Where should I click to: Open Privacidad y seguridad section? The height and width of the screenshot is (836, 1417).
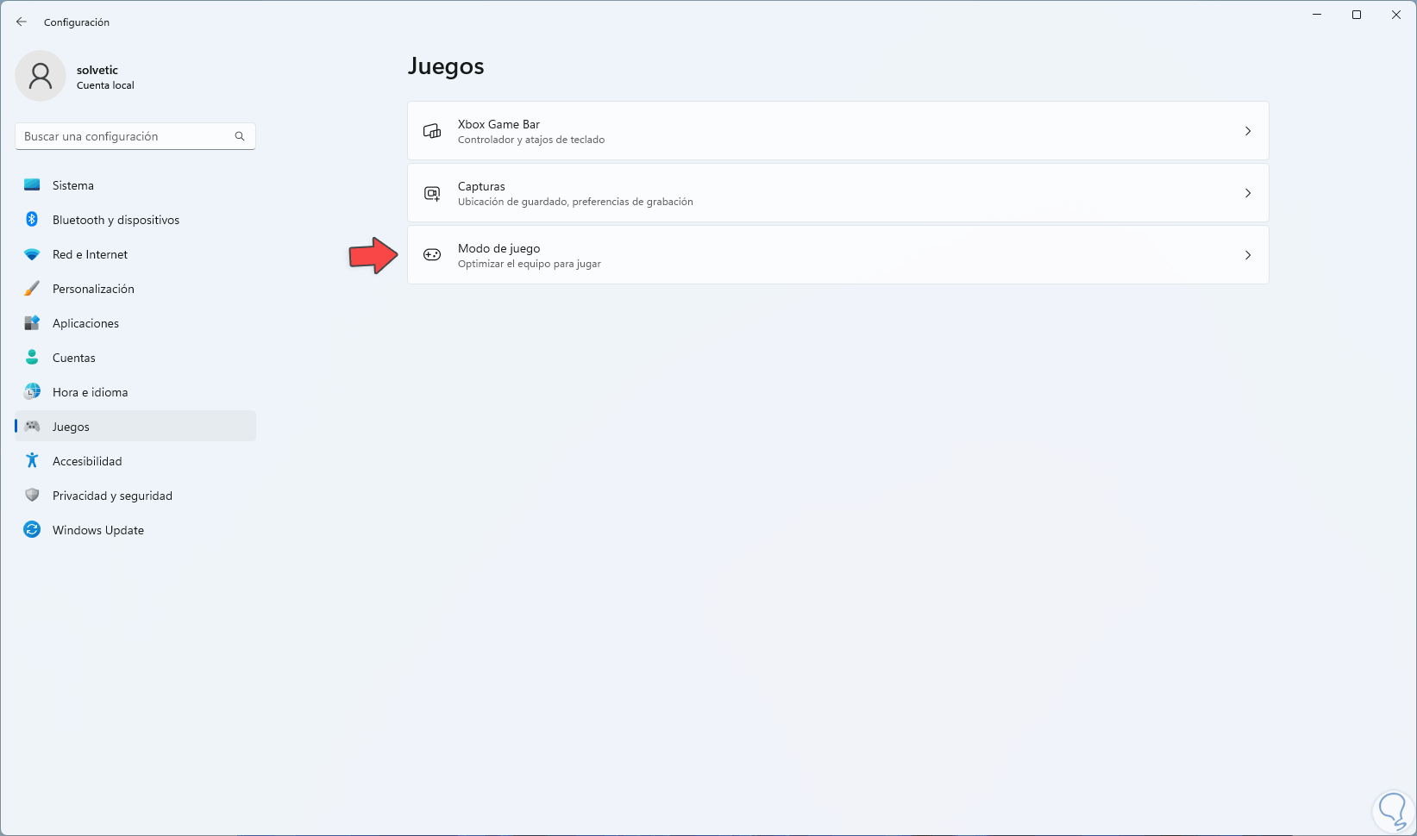pos(112,496)
